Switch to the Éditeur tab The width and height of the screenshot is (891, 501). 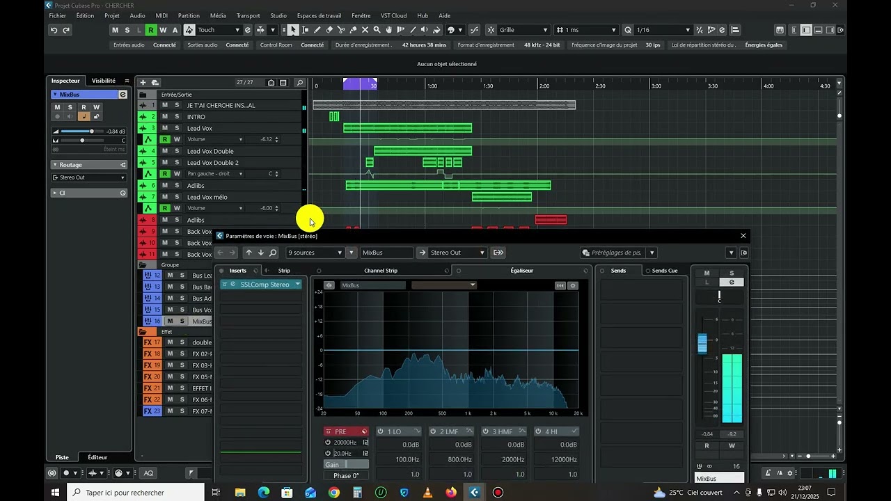pyautogui.click(x=97, y=457)
